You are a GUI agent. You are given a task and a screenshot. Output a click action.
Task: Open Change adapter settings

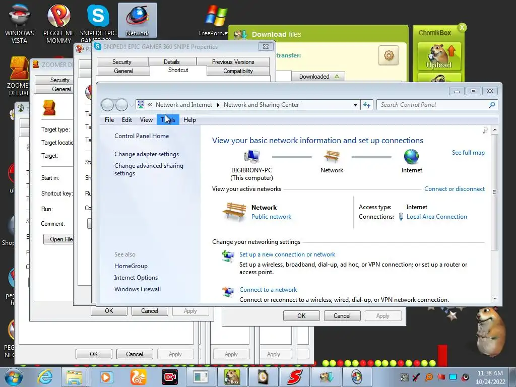tap(147, 154)
